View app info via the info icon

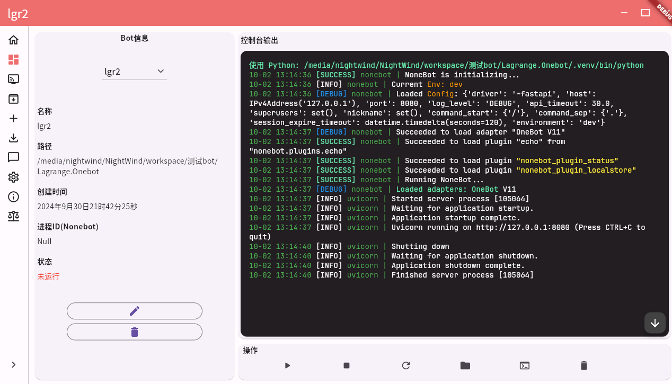pos(13,197)
